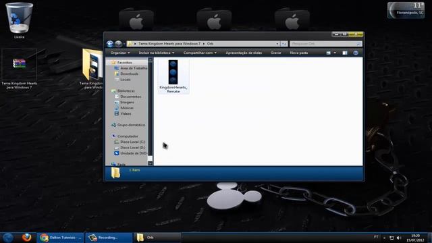432x243 pixels.
Task: Open the Organizar dropdown menu
Action: pos(120,53)
